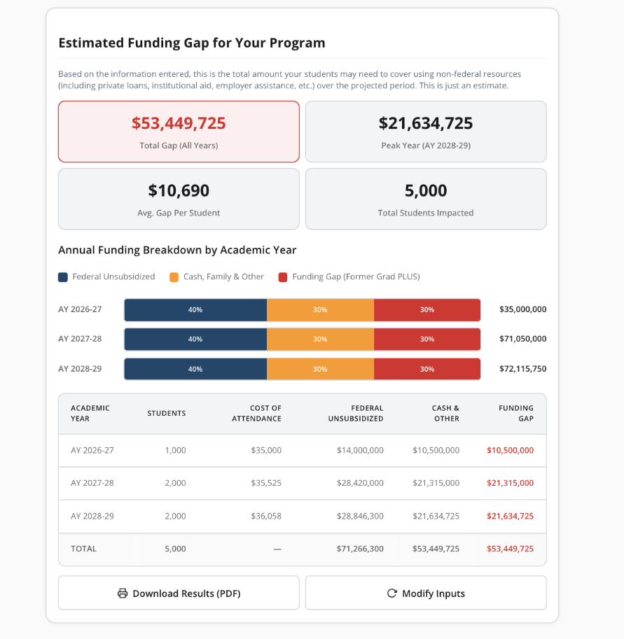
Task: Select the Peak Year (AY 2028-29) card
Action: [x=426, y=132]
